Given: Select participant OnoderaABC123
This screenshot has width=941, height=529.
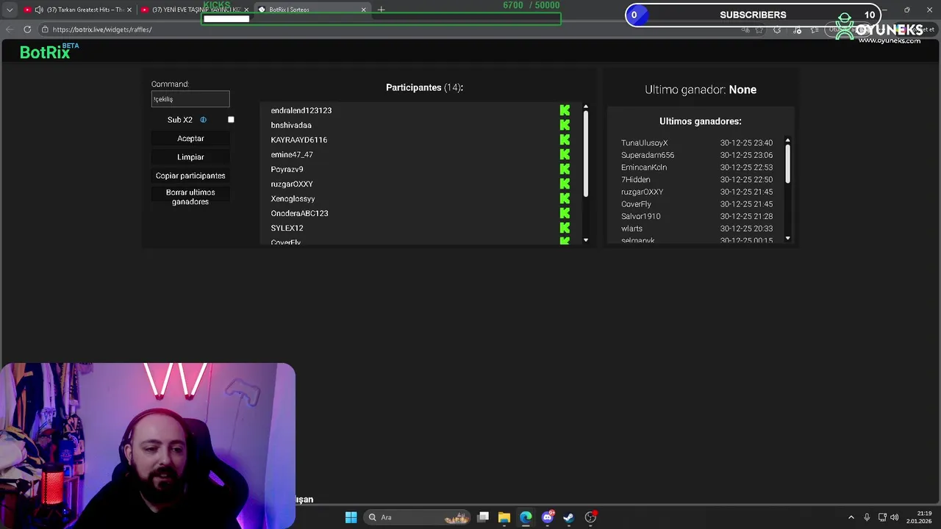Looking at the screenshot, I should tap(299, 213).
